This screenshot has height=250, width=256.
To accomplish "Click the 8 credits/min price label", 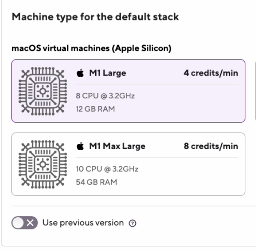I will (x=211, y=146).
